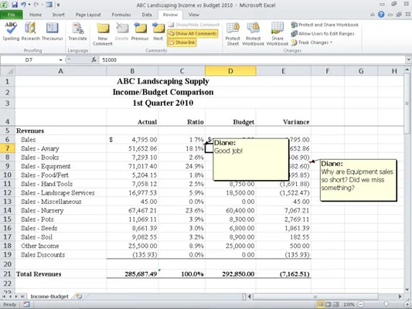This screenshot has height=309, width=412.
Task: Open the Thesaurus icon
Action: [52, 32]
